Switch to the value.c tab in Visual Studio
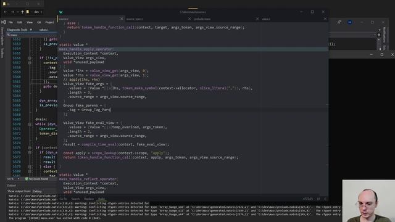 43,30
